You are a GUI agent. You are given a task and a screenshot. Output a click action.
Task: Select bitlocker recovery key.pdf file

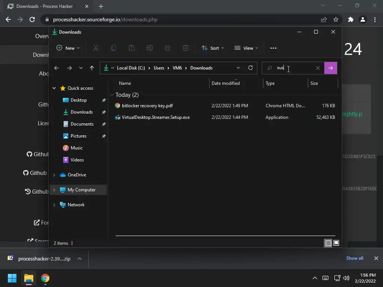pos(225,106)
